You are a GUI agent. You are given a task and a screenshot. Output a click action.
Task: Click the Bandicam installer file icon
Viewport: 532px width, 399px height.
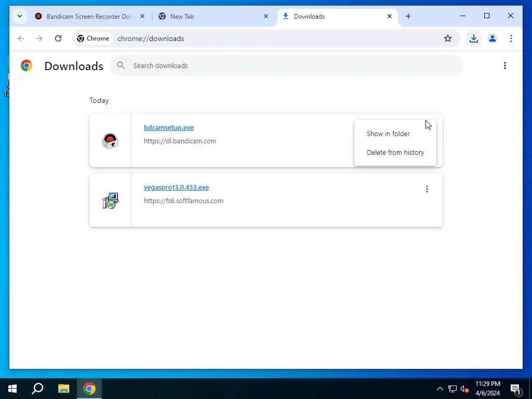point(110,140)
